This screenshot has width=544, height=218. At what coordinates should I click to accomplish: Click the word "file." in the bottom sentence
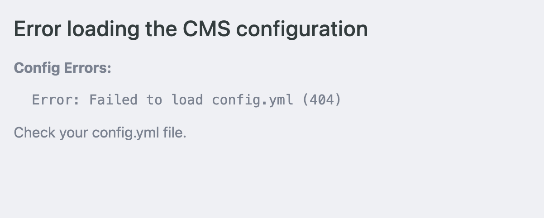pos(175,133)
